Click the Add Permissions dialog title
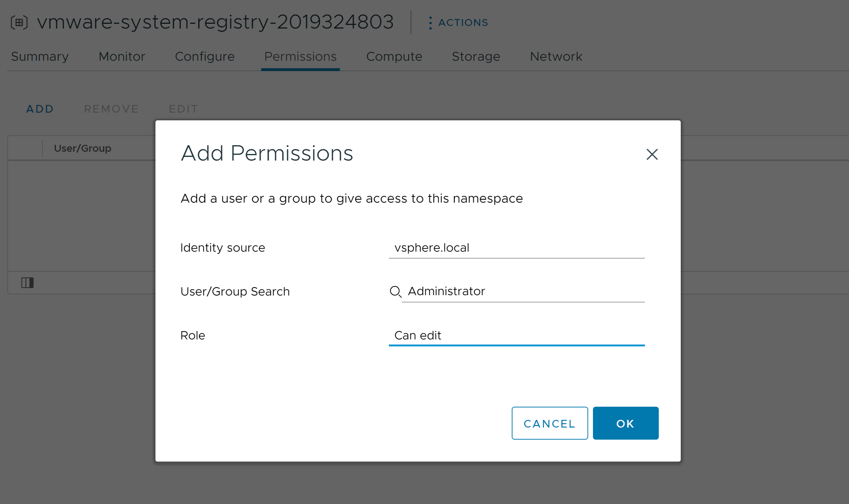This screenshot has height=504, width=849. pos(267,153)
